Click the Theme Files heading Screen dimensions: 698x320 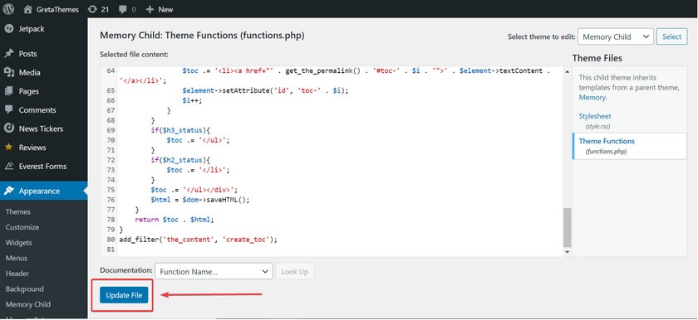pos(597,58)
